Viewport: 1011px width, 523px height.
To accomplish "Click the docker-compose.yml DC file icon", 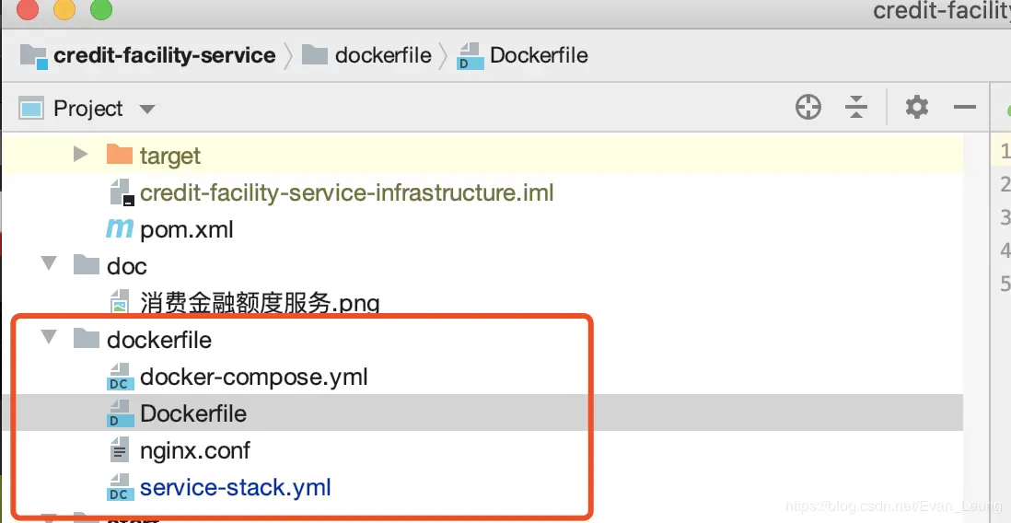I will (x=120, y=377).
